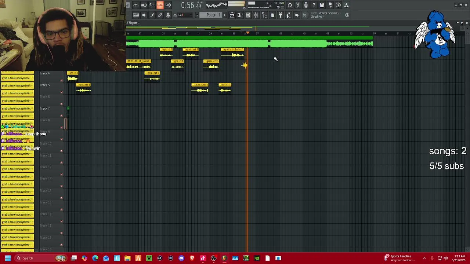This screenshot has width=470, height=264.
Task: Add a new pattern with plus button
Action: 224,15
